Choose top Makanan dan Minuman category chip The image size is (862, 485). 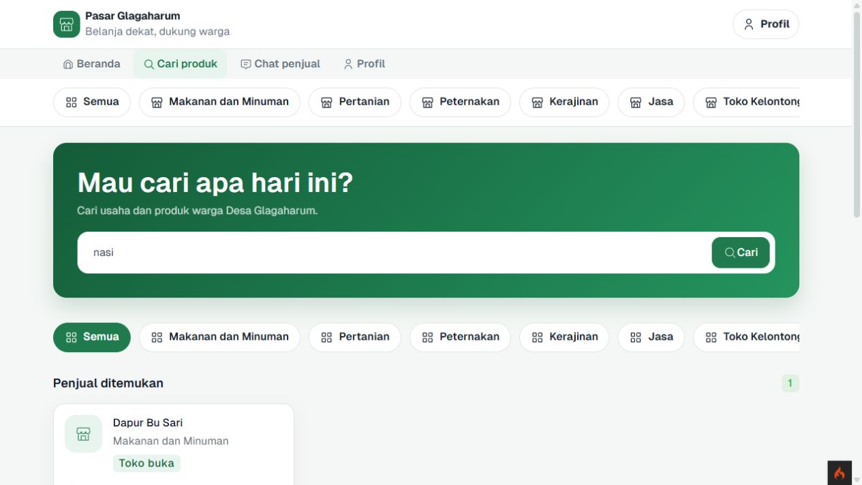coord(219,102)
